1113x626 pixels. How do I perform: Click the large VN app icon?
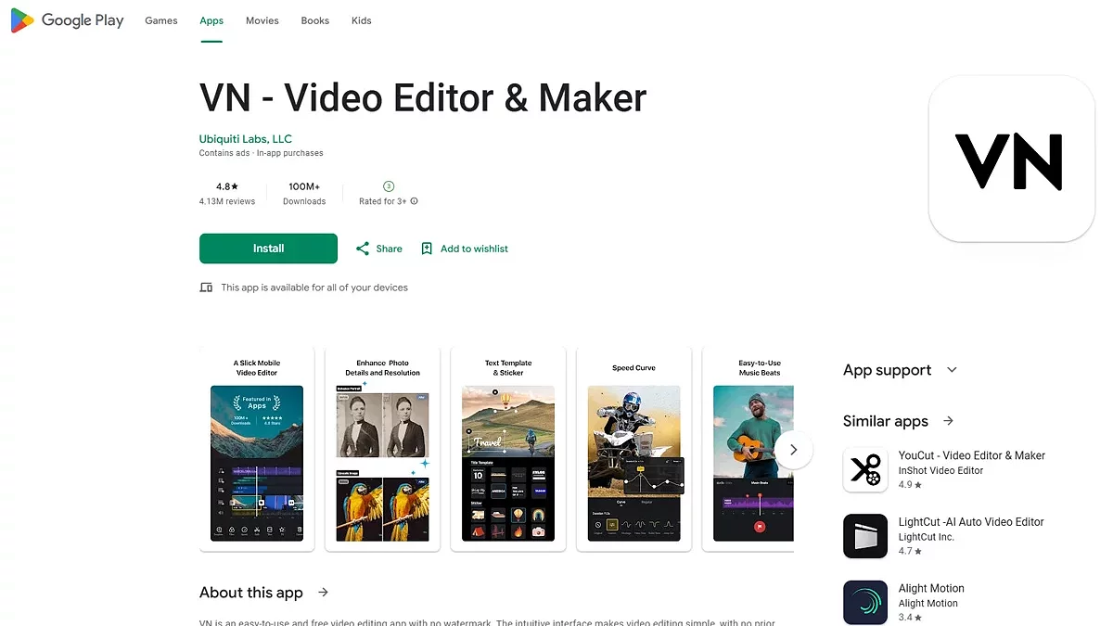[x=1011, y=160]
